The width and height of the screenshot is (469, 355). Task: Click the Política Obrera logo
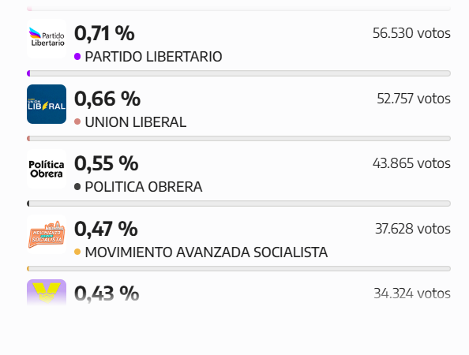[x=47, y=169]
